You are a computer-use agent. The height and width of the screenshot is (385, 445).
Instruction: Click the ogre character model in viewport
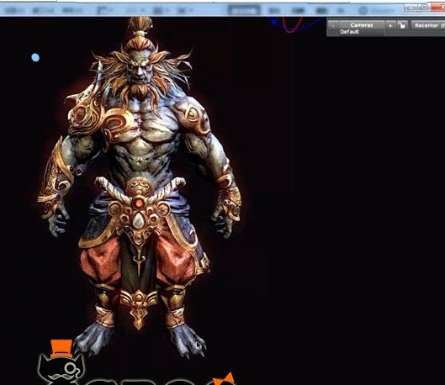tap(139, 187)
